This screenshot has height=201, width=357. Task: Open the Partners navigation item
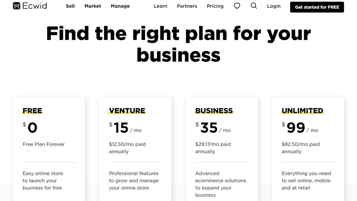coord(187,6)
